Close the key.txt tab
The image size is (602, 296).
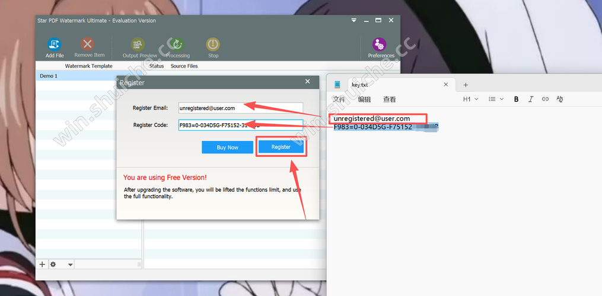(446, 84)
